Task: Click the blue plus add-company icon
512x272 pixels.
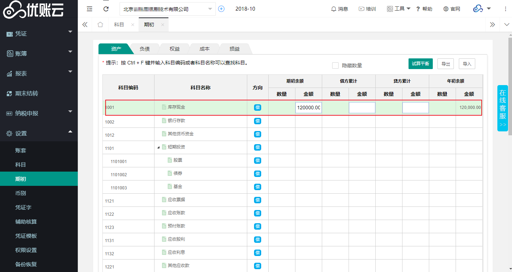Action: 221,9
